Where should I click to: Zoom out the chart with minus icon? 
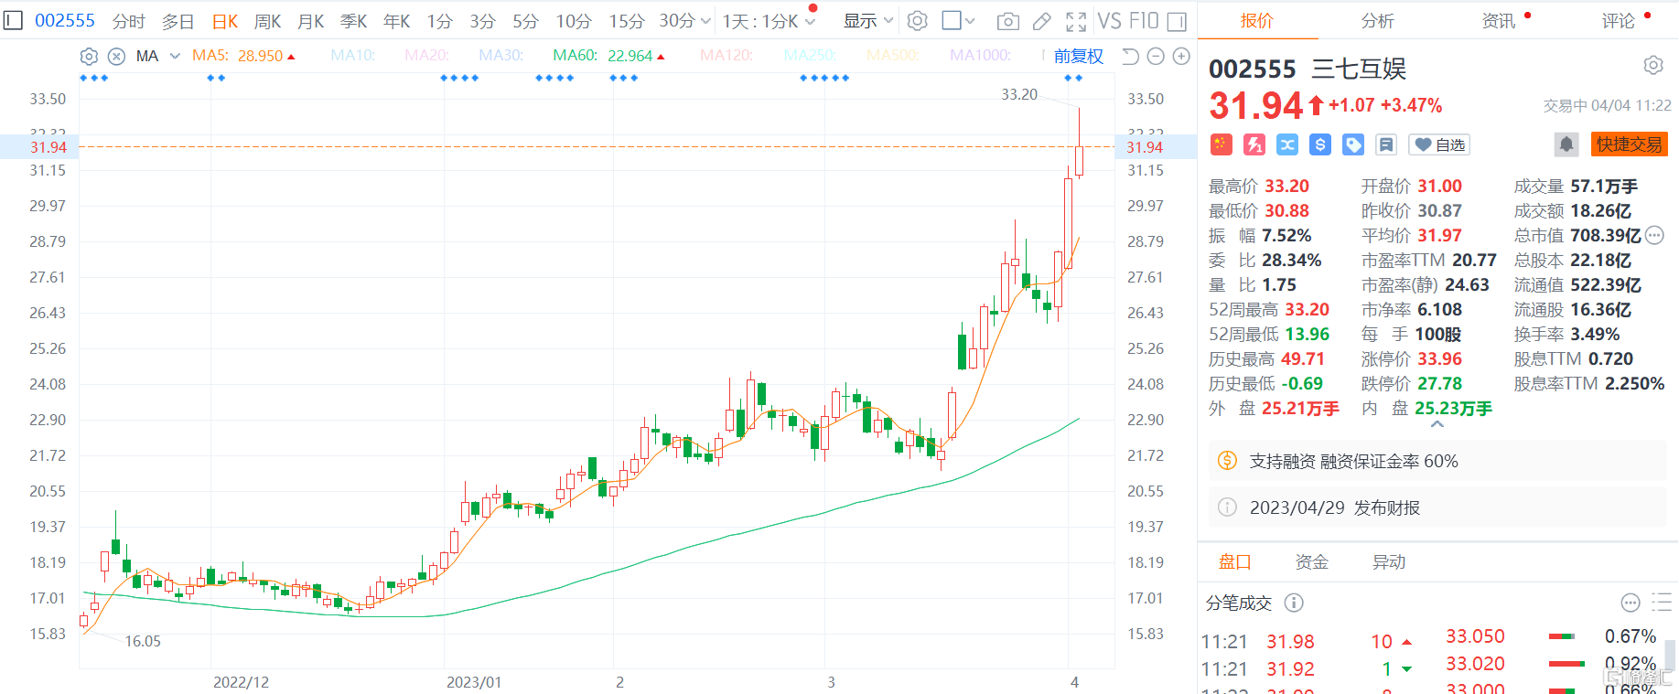tap(1156, 57)
